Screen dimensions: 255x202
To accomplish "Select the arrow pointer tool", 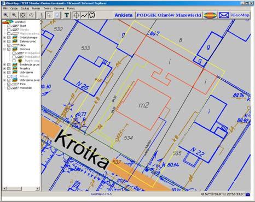I will (49, 15).
